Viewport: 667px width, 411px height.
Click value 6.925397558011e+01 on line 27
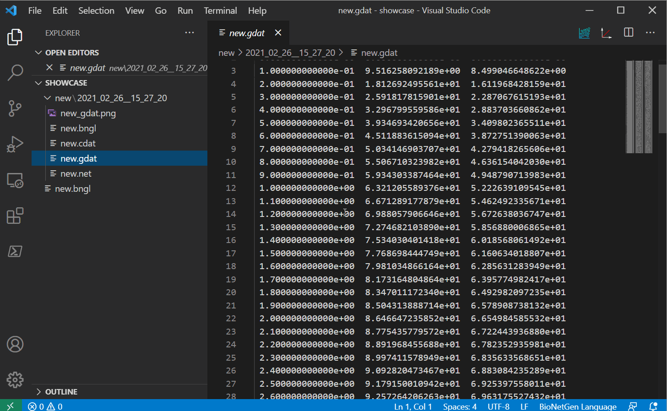[x=518, y=384]
